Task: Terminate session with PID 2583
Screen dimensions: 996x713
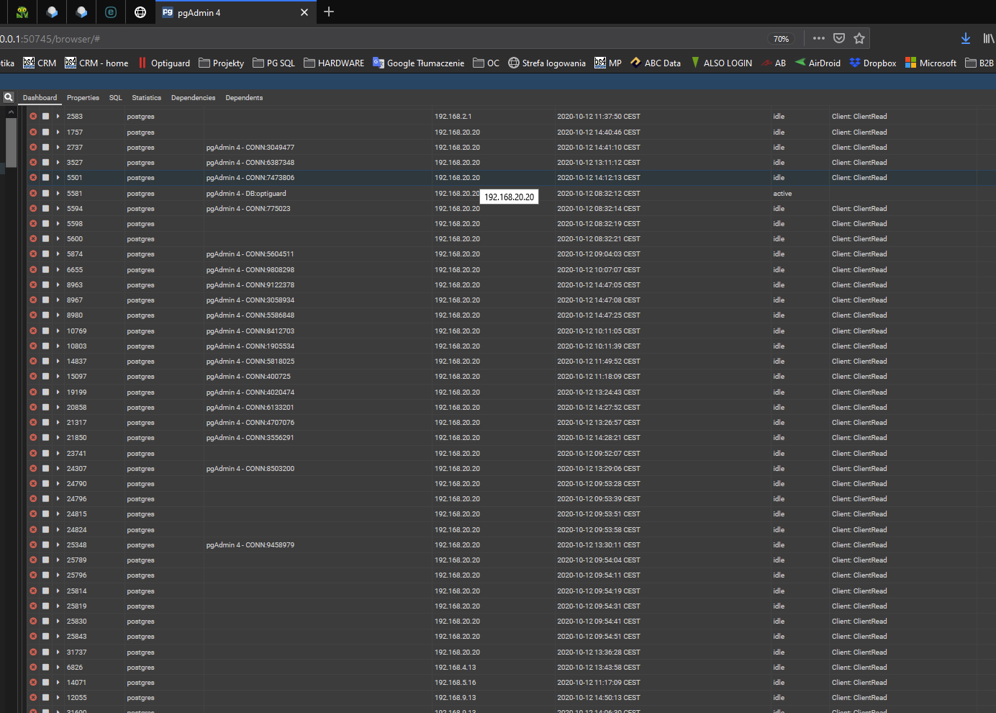Action: coord(33,116)
